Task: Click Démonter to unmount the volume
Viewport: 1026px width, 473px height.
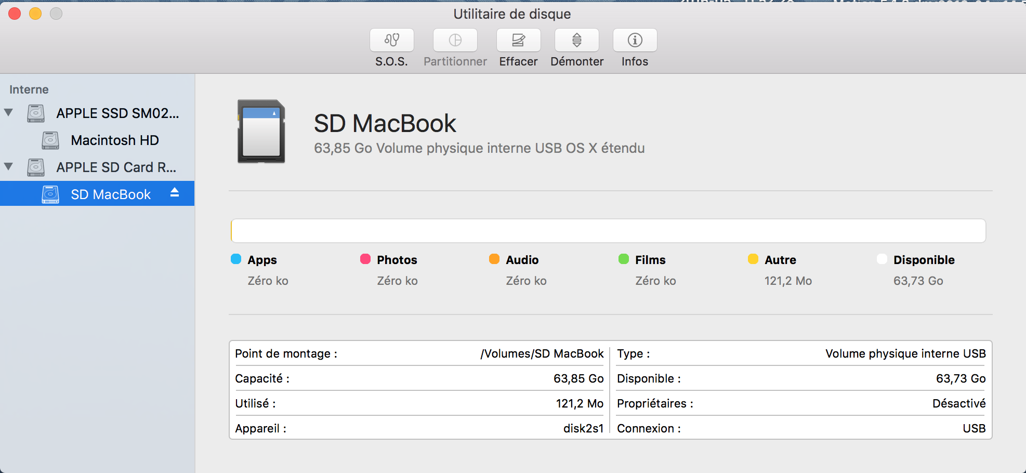Action: tap(577, 40)
